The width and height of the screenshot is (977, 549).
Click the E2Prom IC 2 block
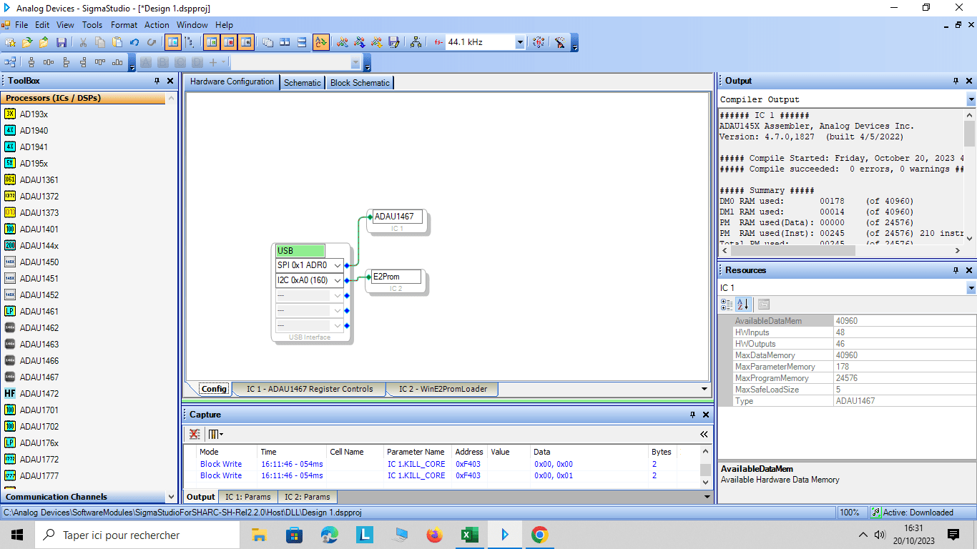tap(396, 281)
